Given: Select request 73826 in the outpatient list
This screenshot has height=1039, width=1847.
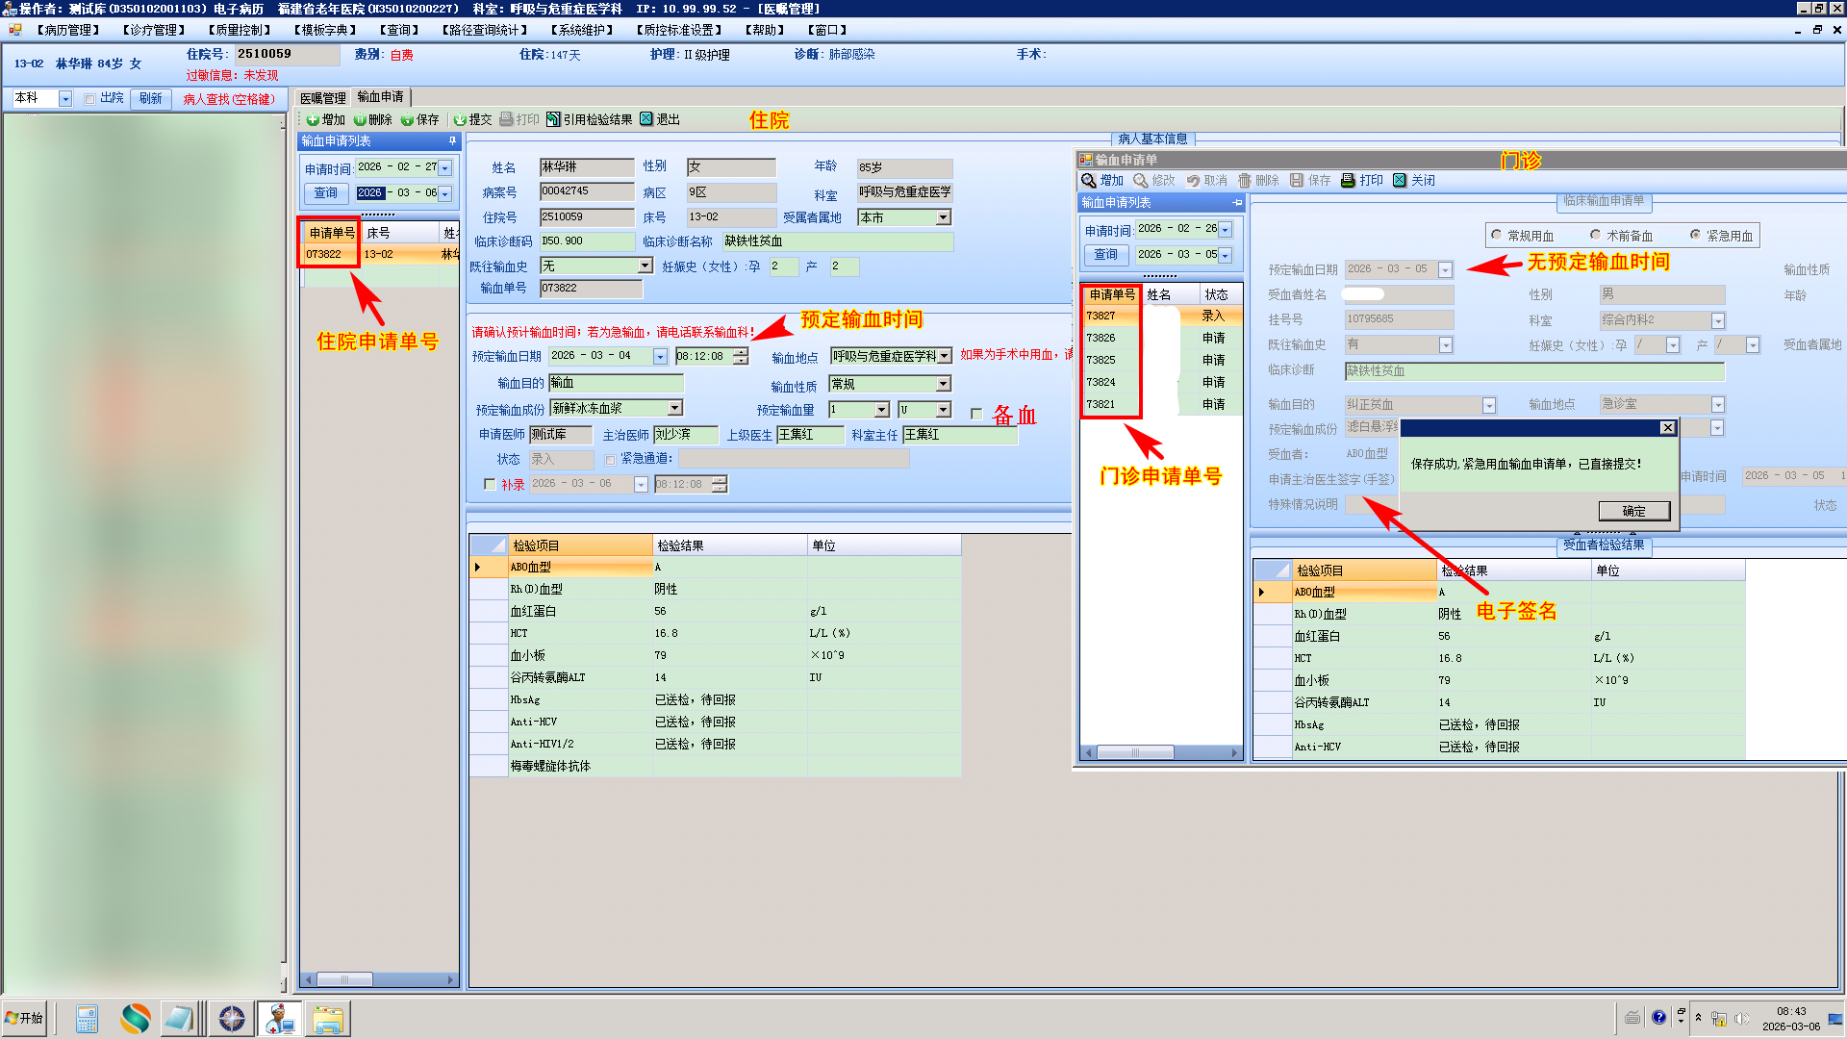Looking at the screenshot, I should click(1101, 338).
